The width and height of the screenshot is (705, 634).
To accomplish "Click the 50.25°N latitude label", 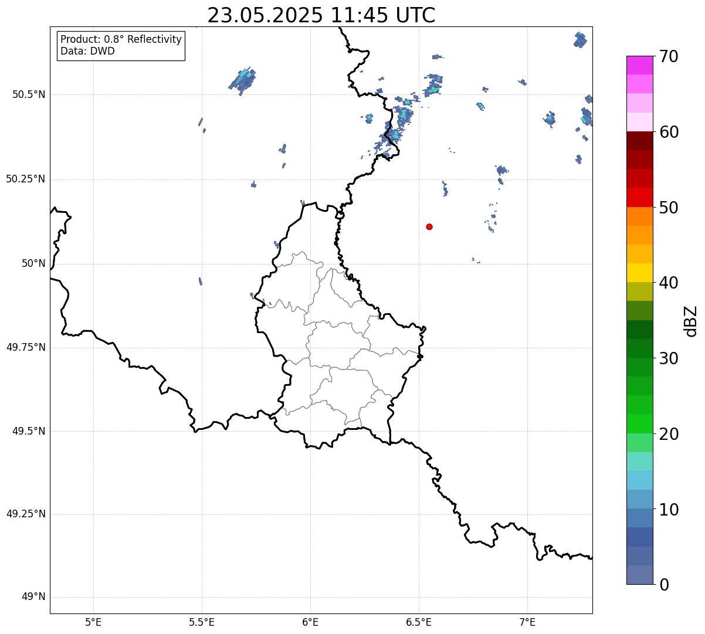I will [26, 179].
